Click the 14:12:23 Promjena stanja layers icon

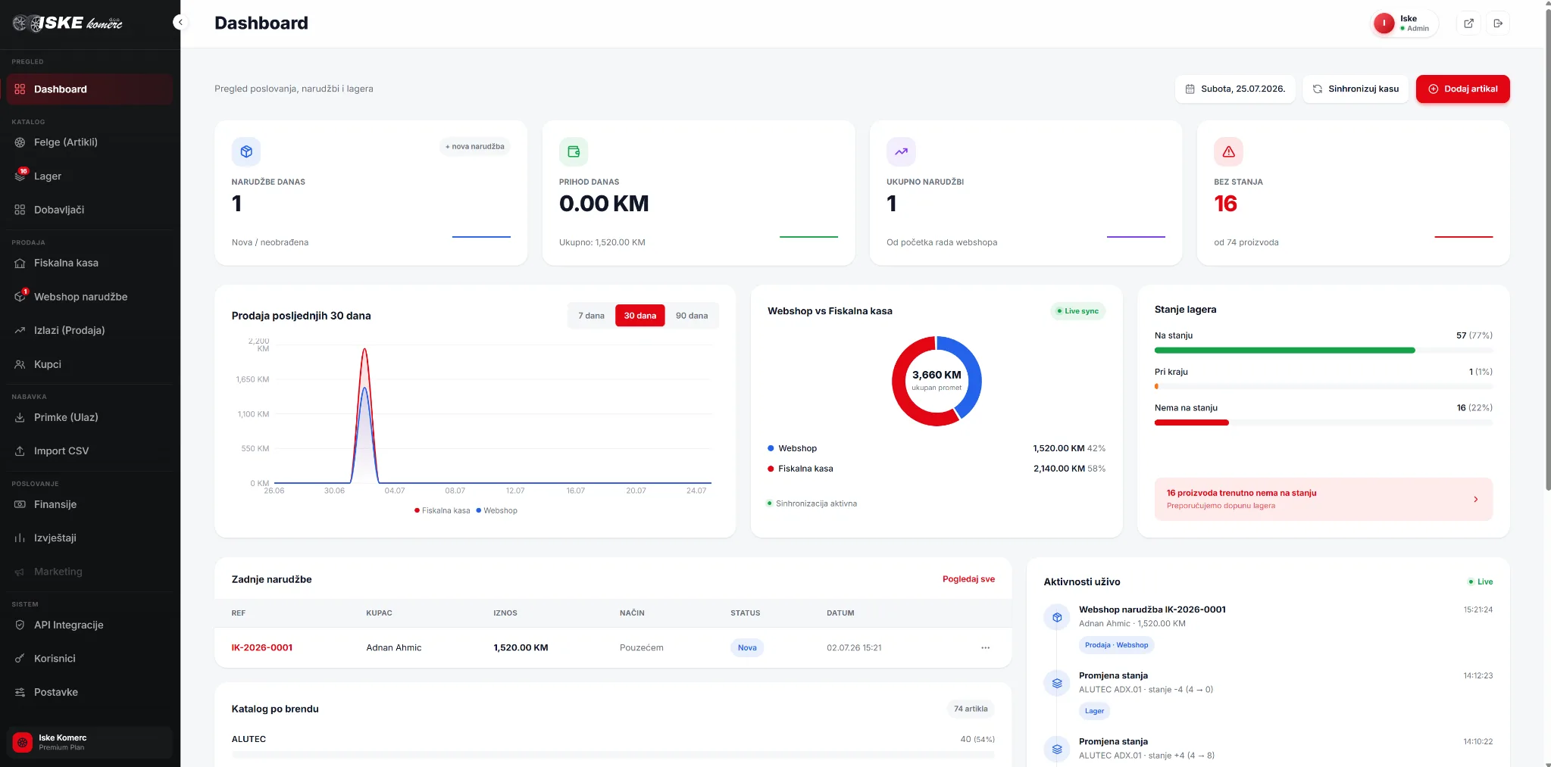pos(1057,683)
